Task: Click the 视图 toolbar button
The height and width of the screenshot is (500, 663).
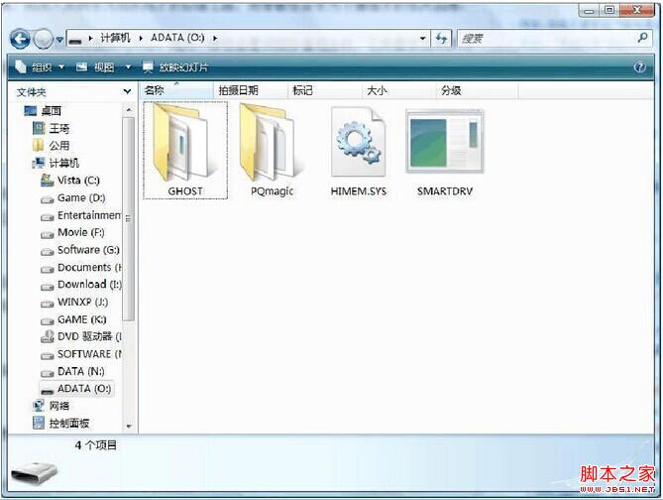Action: click(x=95, y=66)
